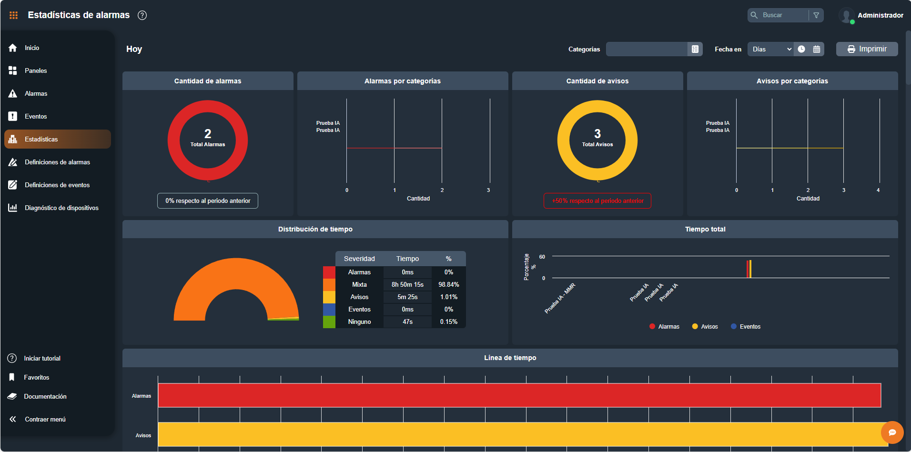This screenshot has height=452, width=911.
Task: Go to Definiciones de alarmas
Action: (x=57, y=162)
